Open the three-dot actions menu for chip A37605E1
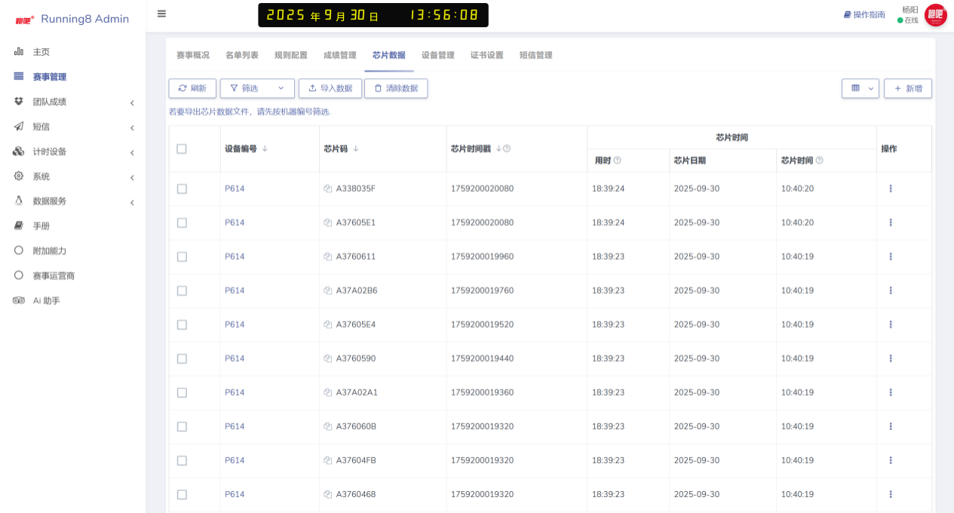 point(891,223)
